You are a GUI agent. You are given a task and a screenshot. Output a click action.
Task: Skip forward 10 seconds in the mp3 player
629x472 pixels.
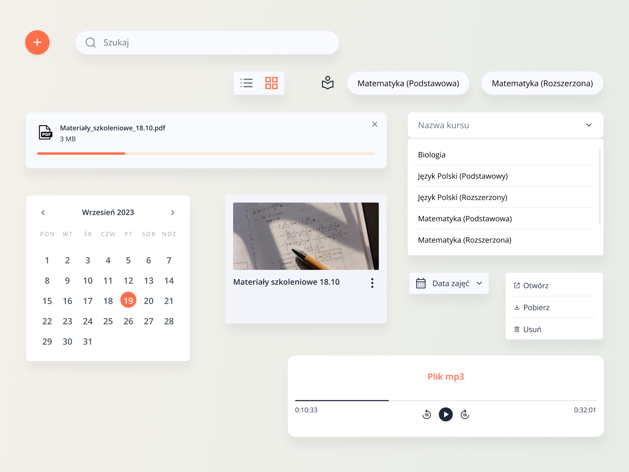coord(465,414)
